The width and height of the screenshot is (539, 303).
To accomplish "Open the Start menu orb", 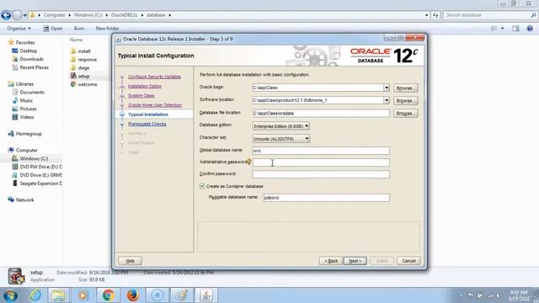I will 10,295.
